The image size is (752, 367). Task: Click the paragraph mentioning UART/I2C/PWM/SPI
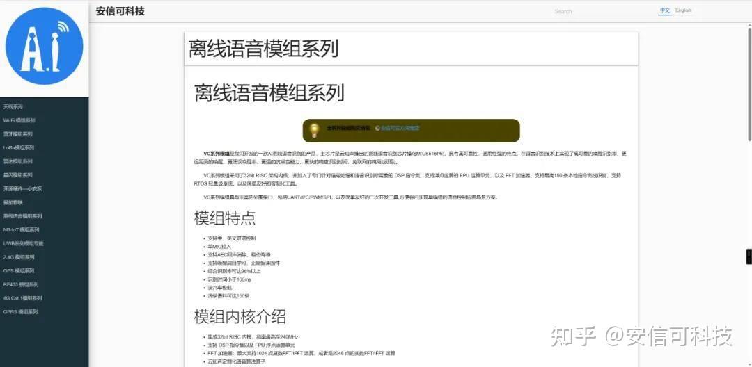[350, 197]
